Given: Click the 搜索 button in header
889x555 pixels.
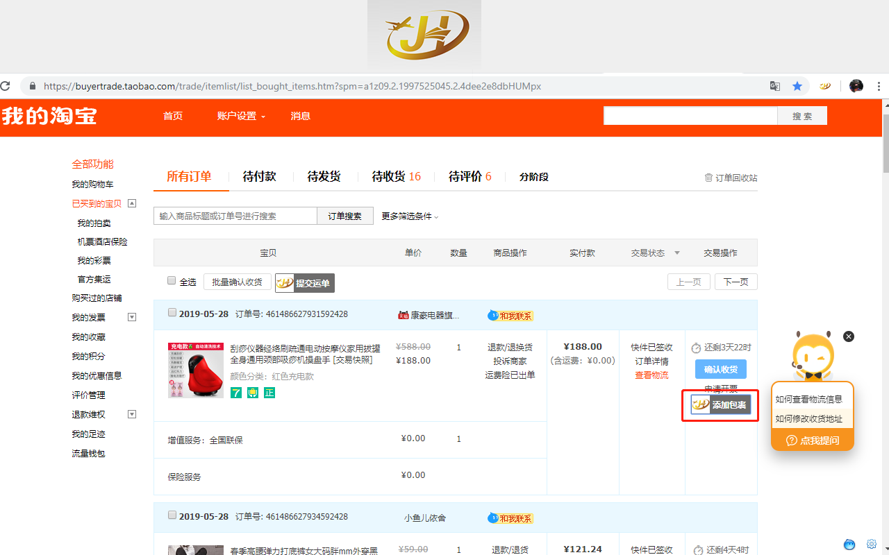Looking at the screenshot, I should (x=802, y=116).
